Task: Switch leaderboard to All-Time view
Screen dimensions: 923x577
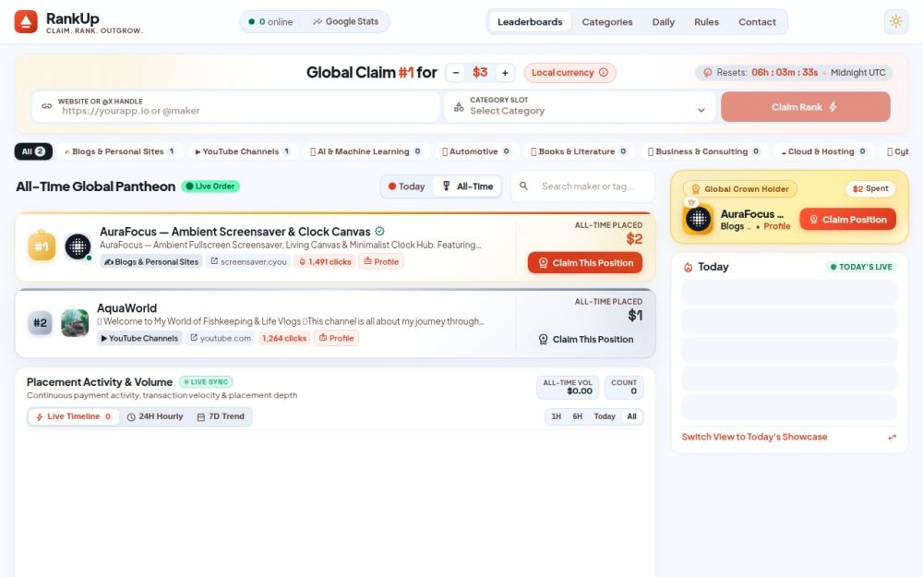Action: (x=467, y=186)
